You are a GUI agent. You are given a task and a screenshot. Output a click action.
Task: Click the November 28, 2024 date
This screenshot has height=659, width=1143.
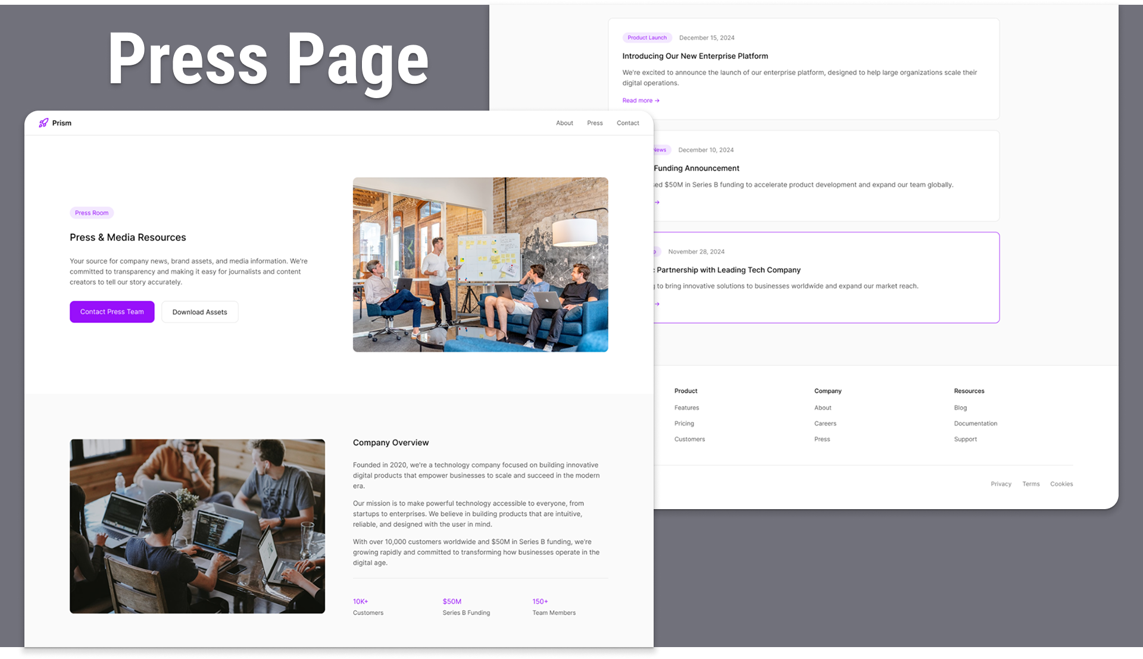696,252
